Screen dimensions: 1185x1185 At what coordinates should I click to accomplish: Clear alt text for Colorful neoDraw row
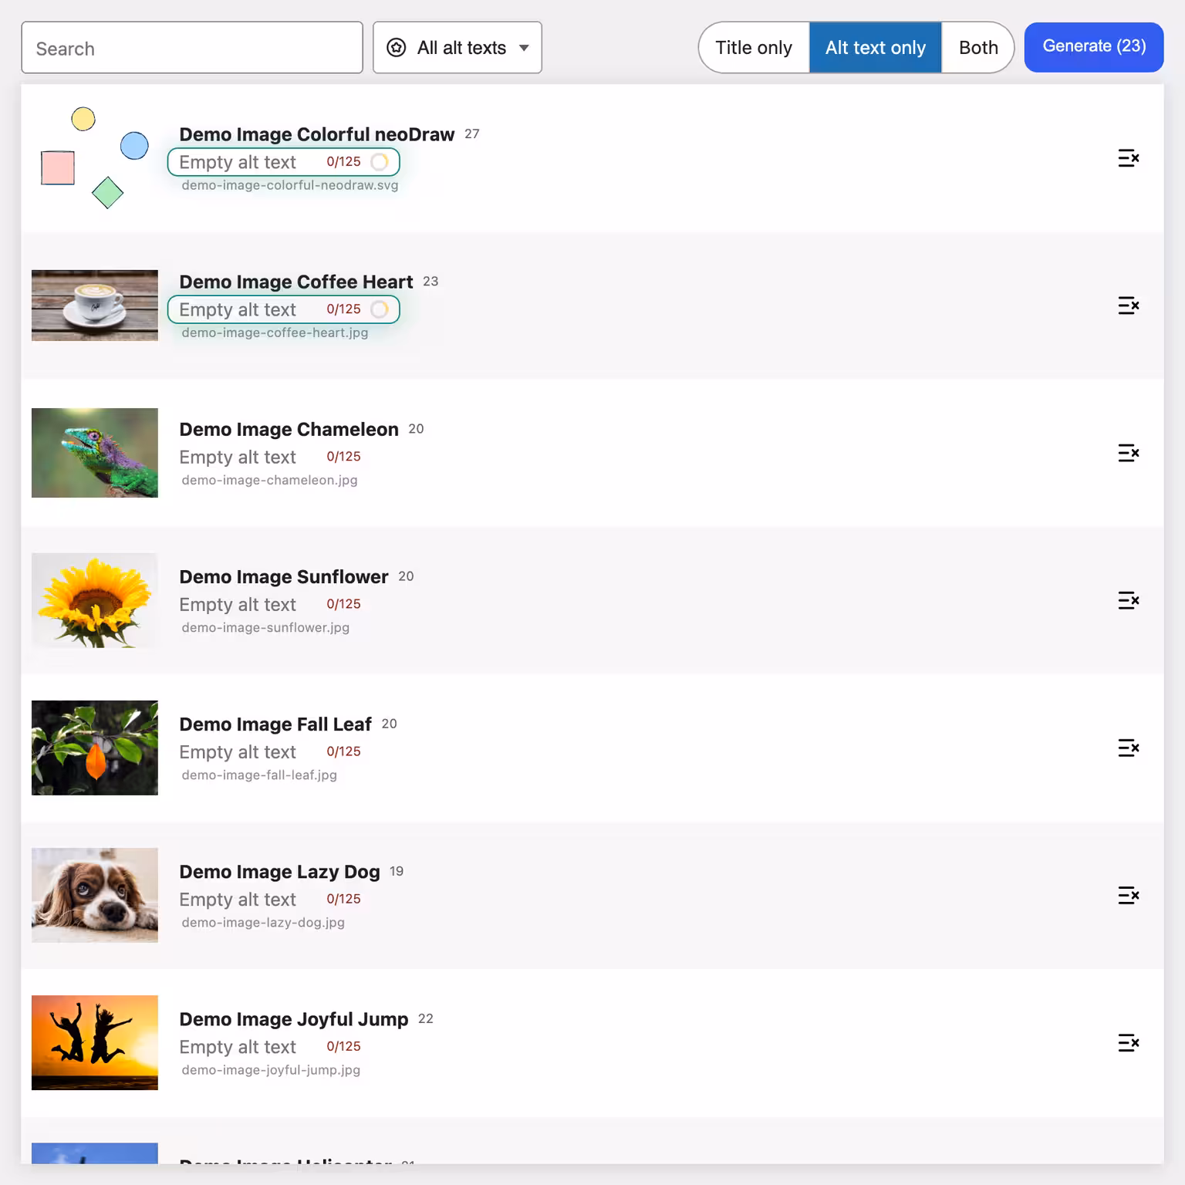(1128, 158)
